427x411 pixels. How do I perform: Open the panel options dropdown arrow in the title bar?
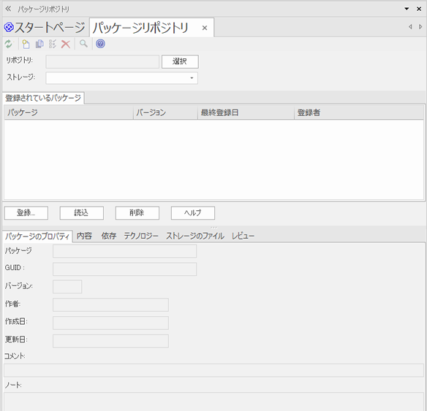pyautogui.click(x=407, y=9)
